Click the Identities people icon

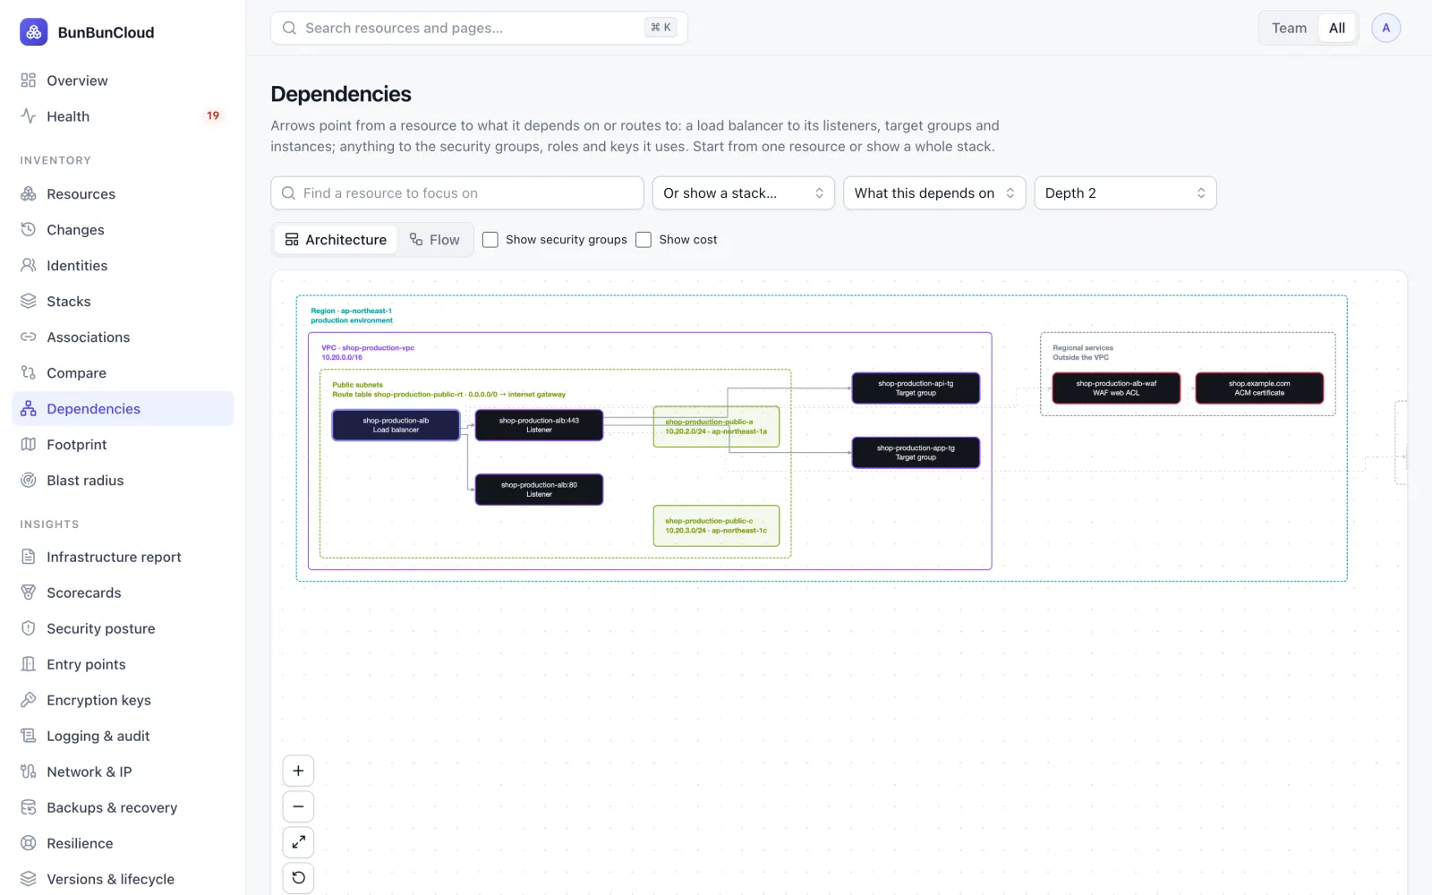[29, 266]
